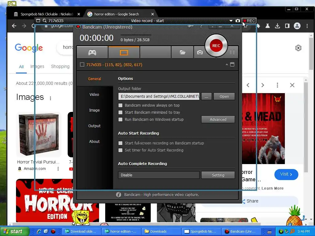Click the info icon in Bandicam status bar
Viewport: 315px width, 236px height.
pyautogui.click(x=118, y=195)
